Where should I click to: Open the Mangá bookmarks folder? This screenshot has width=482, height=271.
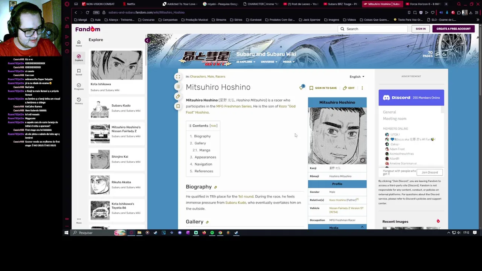pos(81,20)
